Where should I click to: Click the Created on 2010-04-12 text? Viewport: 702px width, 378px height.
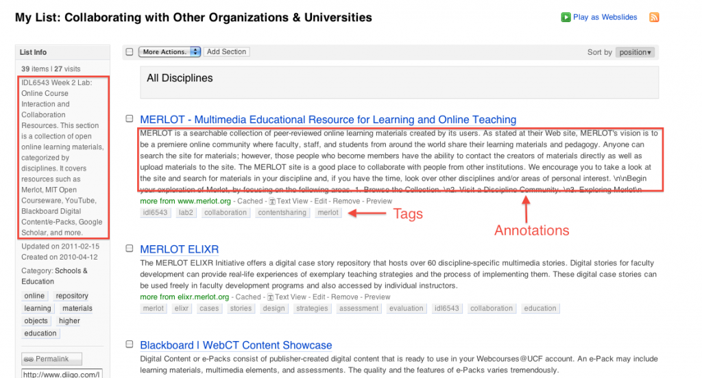(x=60, y=257)
